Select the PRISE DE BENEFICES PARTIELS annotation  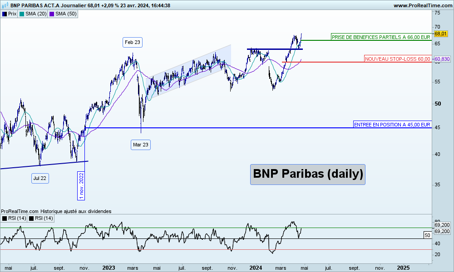pos(380,37)
